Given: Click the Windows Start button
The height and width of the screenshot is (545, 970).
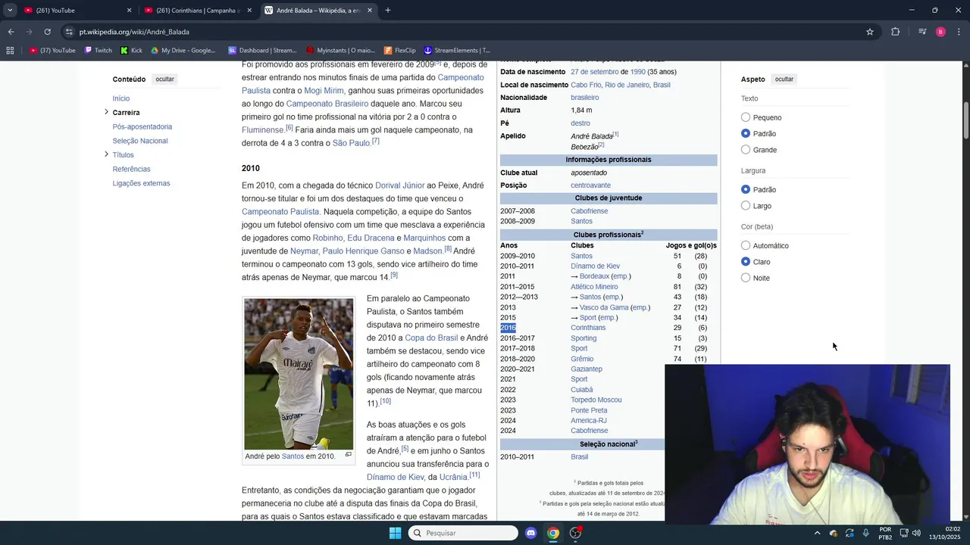Looking at the screenshot, I should pyautogui.click(x=395, y=533).
